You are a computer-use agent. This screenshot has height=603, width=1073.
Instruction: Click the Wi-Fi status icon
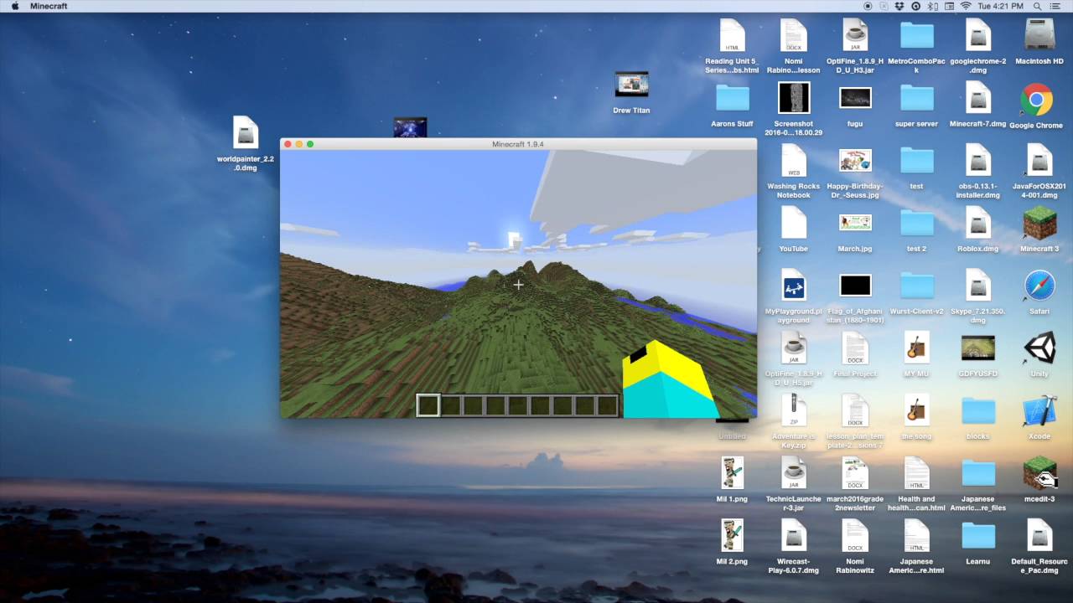point(965,6)
